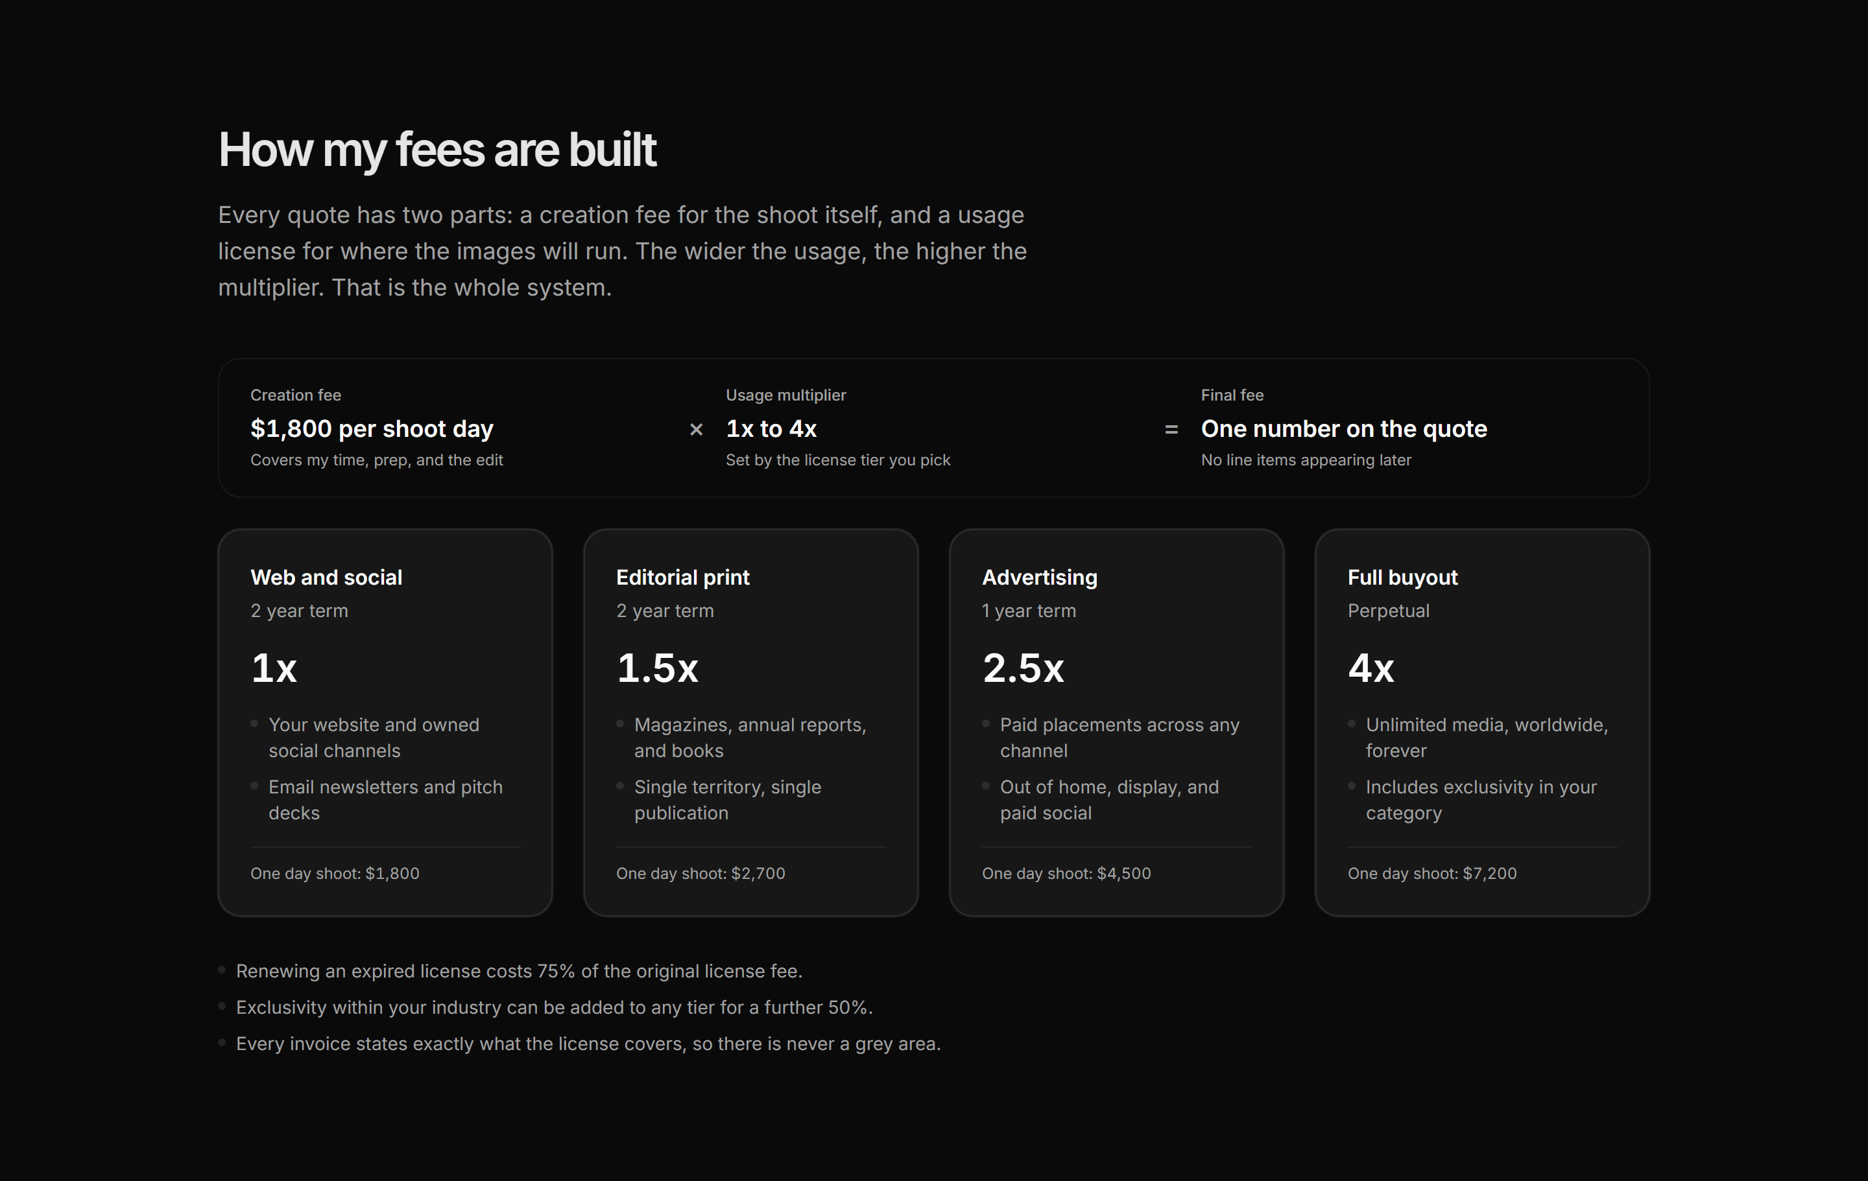Click the "1x to 4x" usage multiplier text
This screenshot has width=1868, height=1181.
771,429
